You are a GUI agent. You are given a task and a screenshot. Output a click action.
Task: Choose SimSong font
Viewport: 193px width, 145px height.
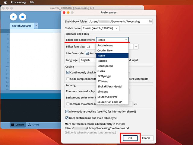112,92
